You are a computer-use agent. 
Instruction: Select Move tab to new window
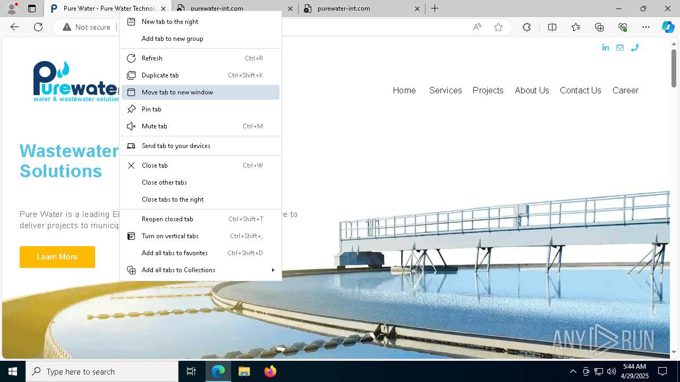[200, 92]
